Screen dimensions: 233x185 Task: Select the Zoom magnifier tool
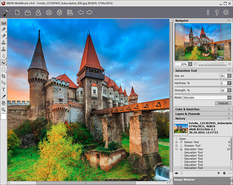point(4,110)
